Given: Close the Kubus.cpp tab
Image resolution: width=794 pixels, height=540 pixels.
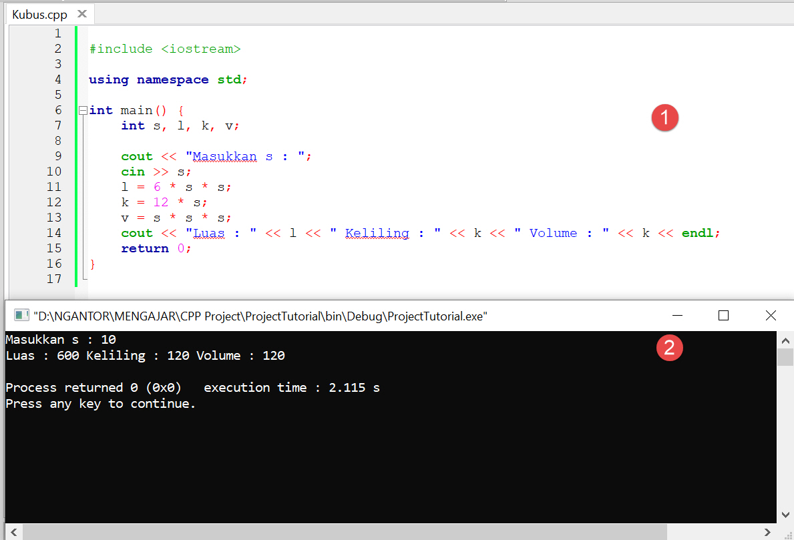Looking at the screenshot, I should [x=82, y=14].
